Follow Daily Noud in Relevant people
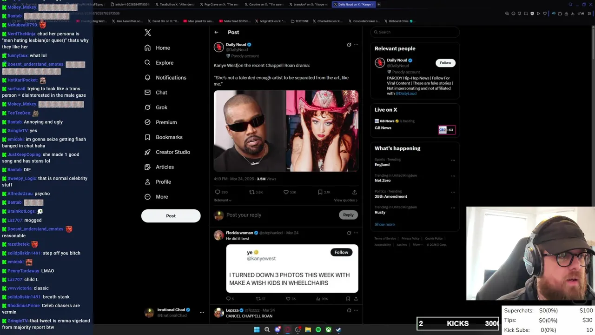 (445, 63)
